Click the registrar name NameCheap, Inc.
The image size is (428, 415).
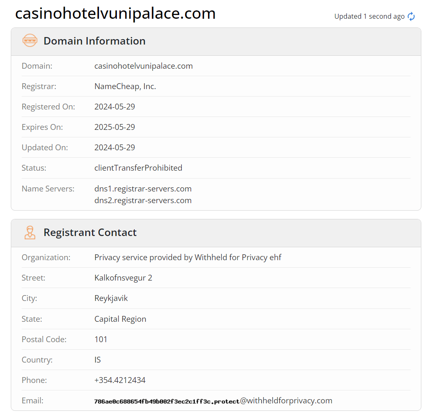click(125, 86)
